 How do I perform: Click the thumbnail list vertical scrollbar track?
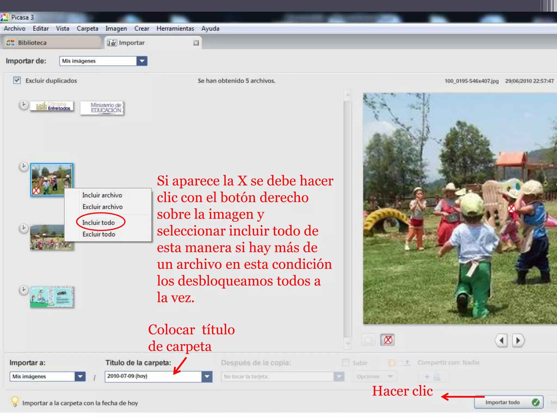[x=348, y=219]
